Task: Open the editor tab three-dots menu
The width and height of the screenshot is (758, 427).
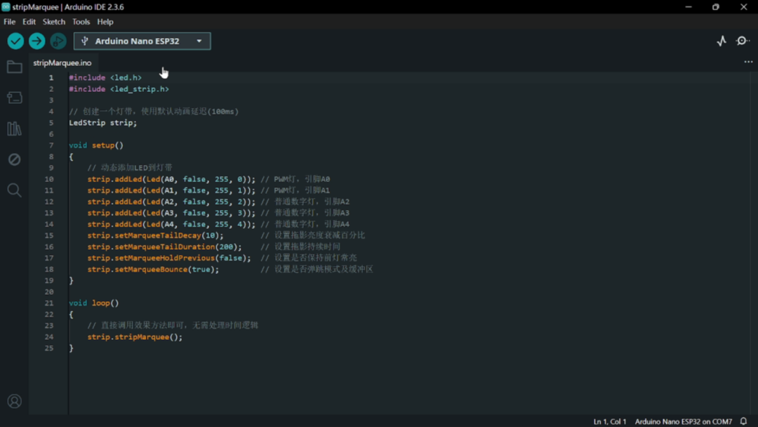Action: [x=748, y=63]
